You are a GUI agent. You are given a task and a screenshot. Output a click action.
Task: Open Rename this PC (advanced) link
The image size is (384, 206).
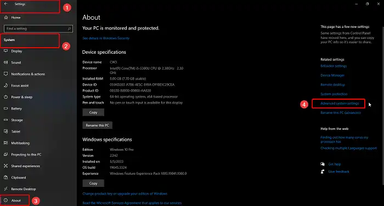[341, 113]
